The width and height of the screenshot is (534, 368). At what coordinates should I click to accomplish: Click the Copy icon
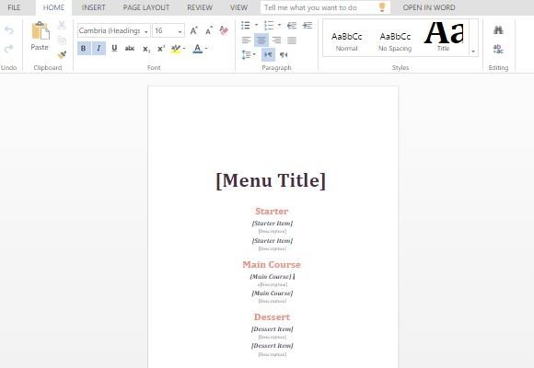tap(62, 40)
